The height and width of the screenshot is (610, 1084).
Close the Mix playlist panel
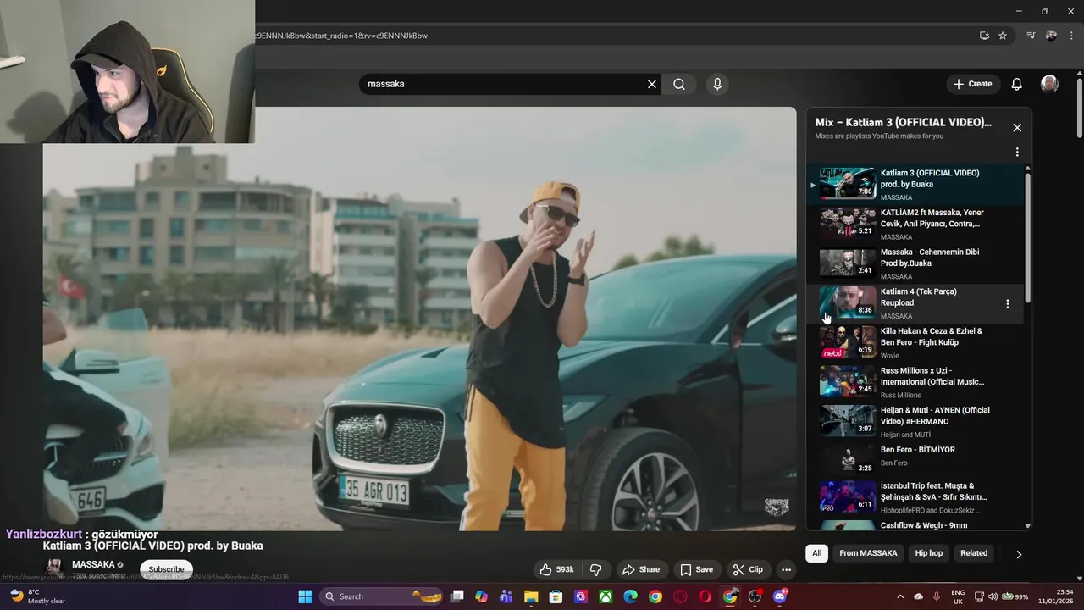click(x=1017, y=128)
